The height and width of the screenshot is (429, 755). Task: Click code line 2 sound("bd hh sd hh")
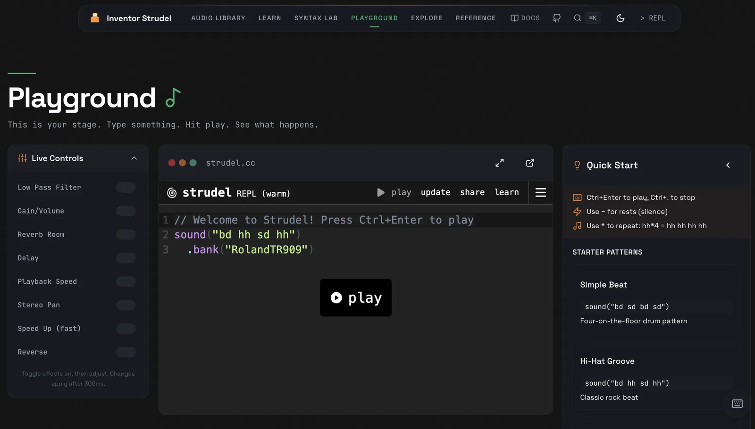tap(237, 235)
